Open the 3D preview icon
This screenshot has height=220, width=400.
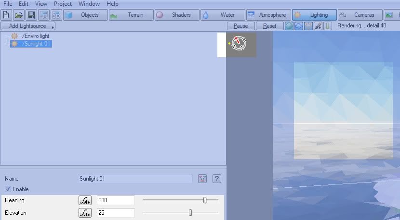point(56,15)
